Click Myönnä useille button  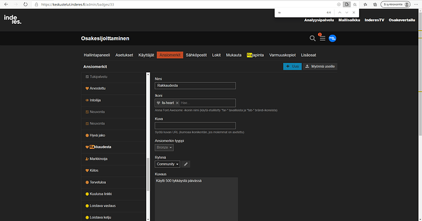320,67
